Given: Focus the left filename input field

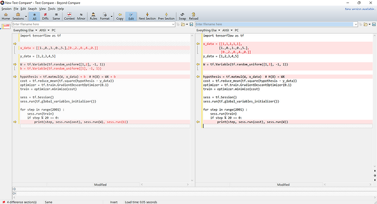Looking at the screenshot, I should 92,24.
